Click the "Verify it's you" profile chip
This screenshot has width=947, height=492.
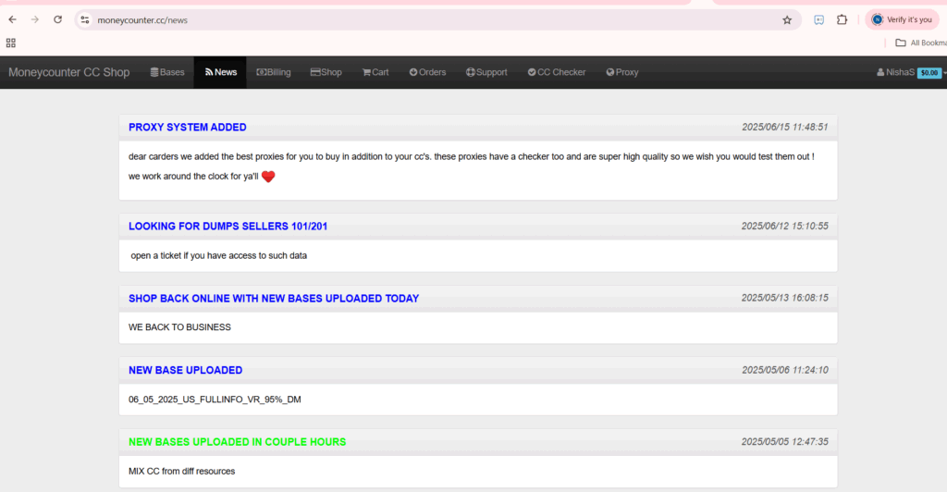pyautogui.click(x=902, y=20)
